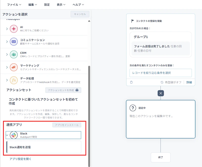Click the CRM people icon
This screenshot has width=202, height=167.
pyautogui.click(x=14, y=54)
